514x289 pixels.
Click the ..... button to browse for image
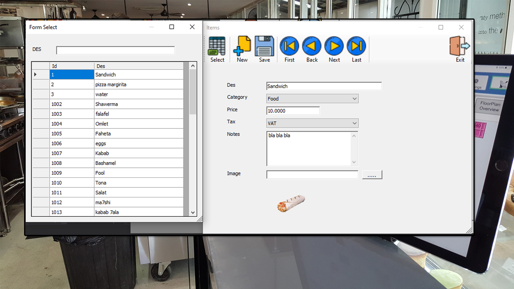(372, 174)
